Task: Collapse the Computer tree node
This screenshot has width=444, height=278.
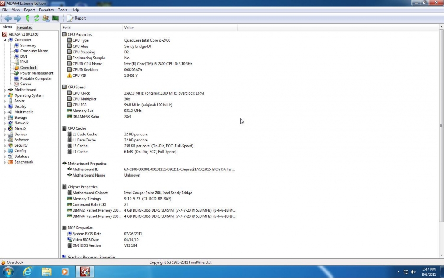Action: click(5, 40)
